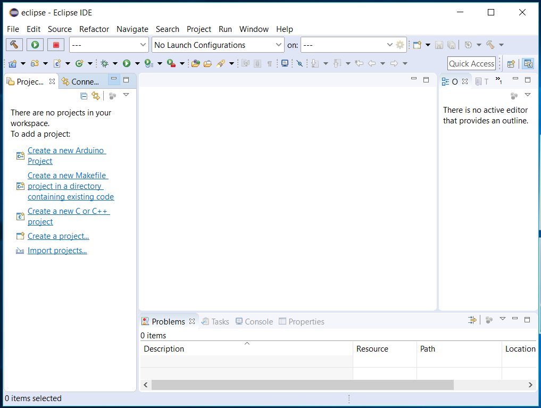Click the Run External Tools icon with toolbox
The image size is (541, 408).
click(171, 63)
